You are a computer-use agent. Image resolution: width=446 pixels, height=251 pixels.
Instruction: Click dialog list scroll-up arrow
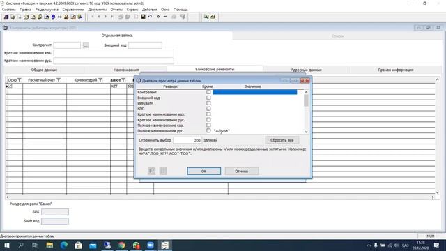[306, 92]
